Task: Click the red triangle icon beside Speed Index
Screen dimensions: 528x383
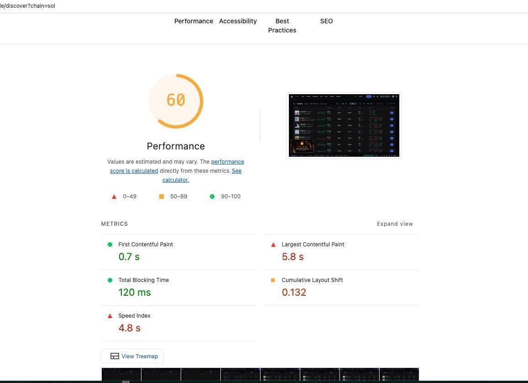Action: (110, 316)
